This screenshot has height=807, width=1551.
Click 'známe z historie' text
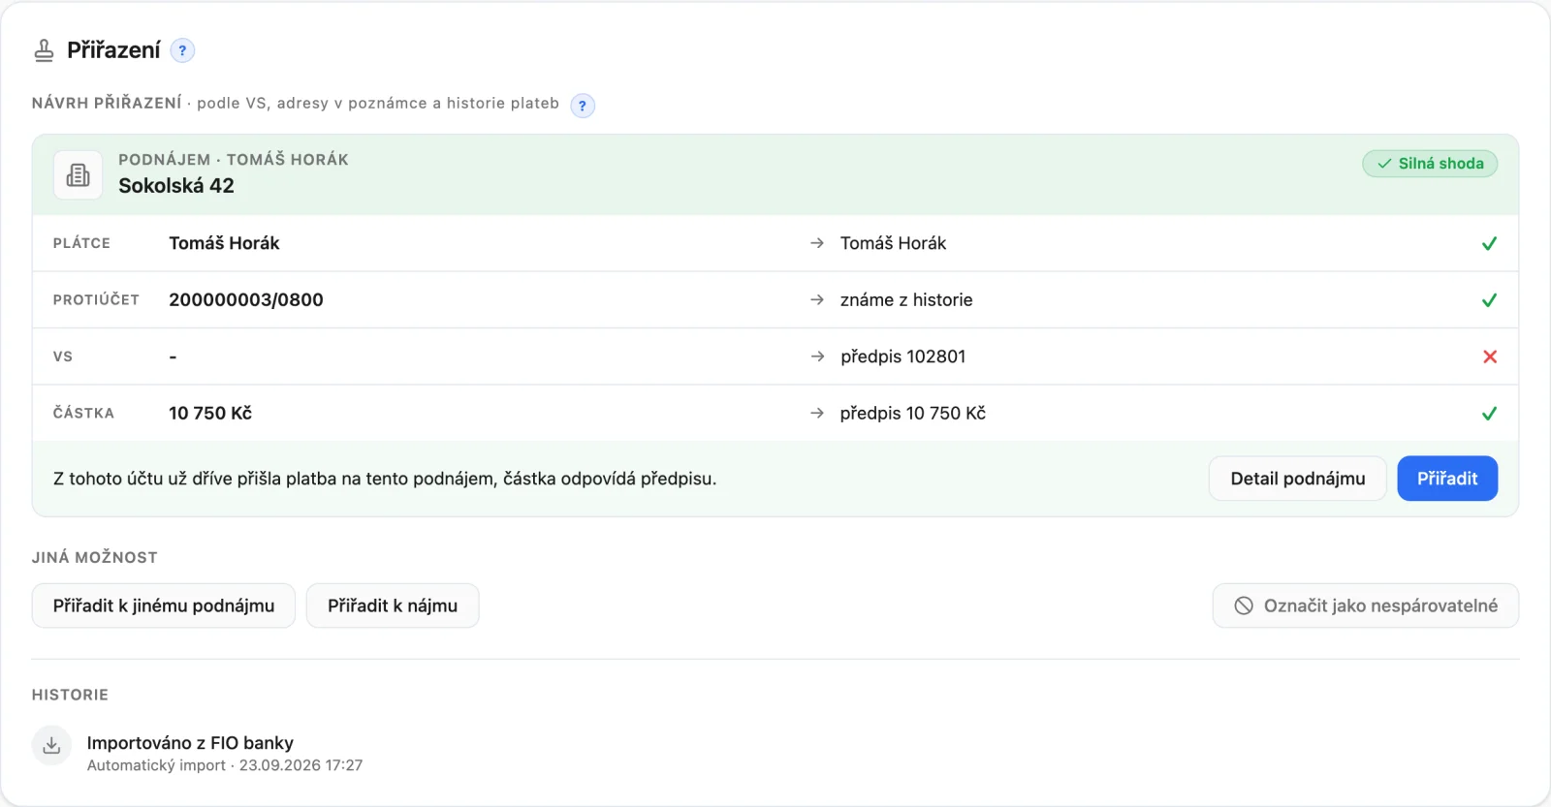pyautogui.click(x=906, y=300)
